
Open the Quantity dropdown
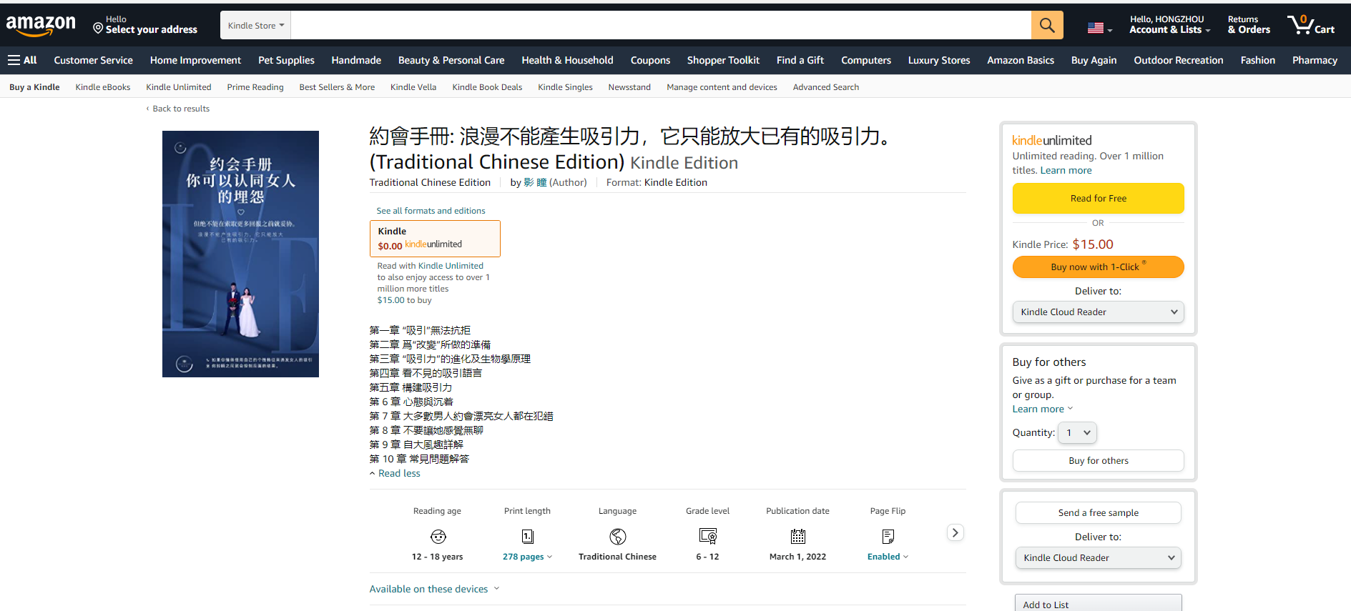(x=1077, y=432)
